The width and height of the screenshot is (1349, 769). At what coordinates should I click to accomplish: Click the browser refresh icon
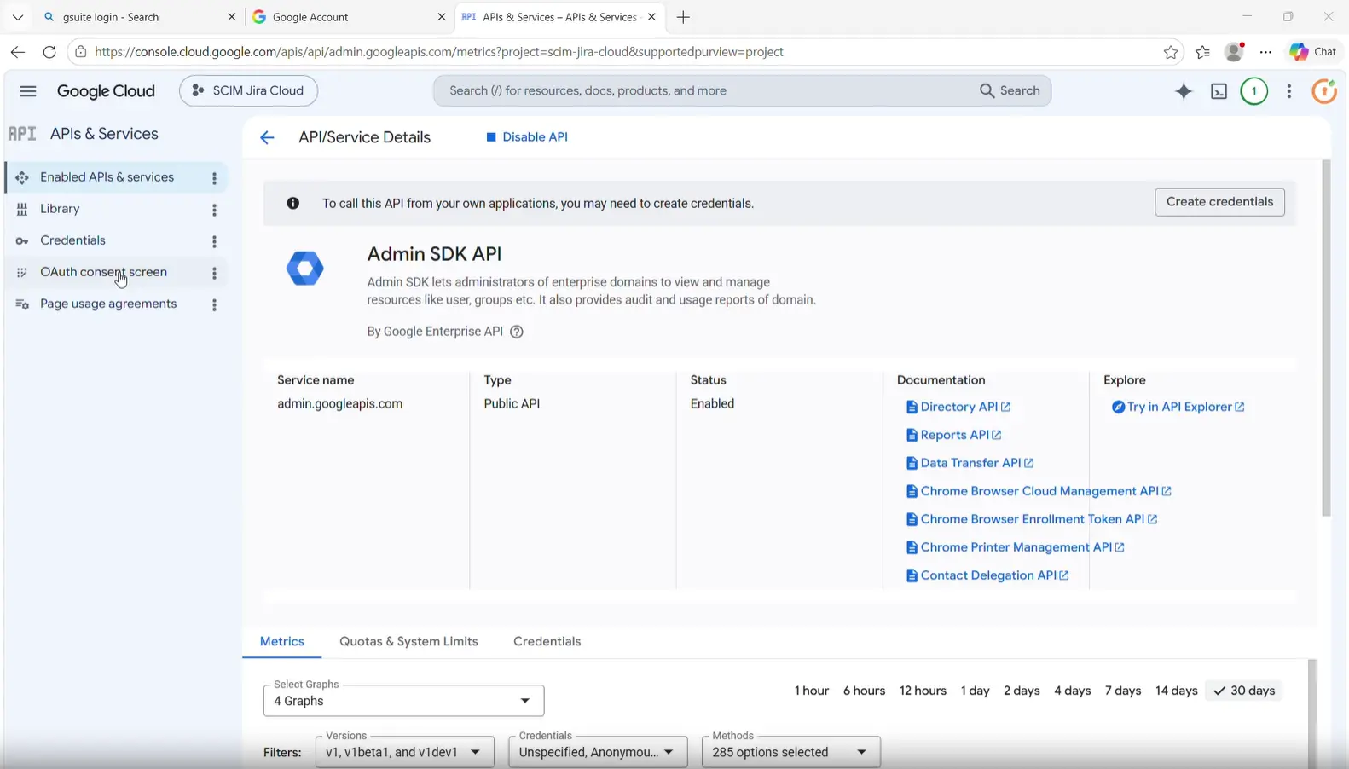[49, 52]
